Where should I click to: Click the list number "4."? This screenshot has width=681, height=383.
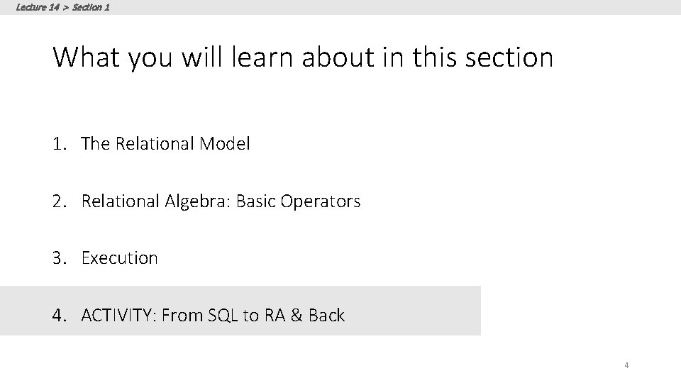click(x=60, y=316)
